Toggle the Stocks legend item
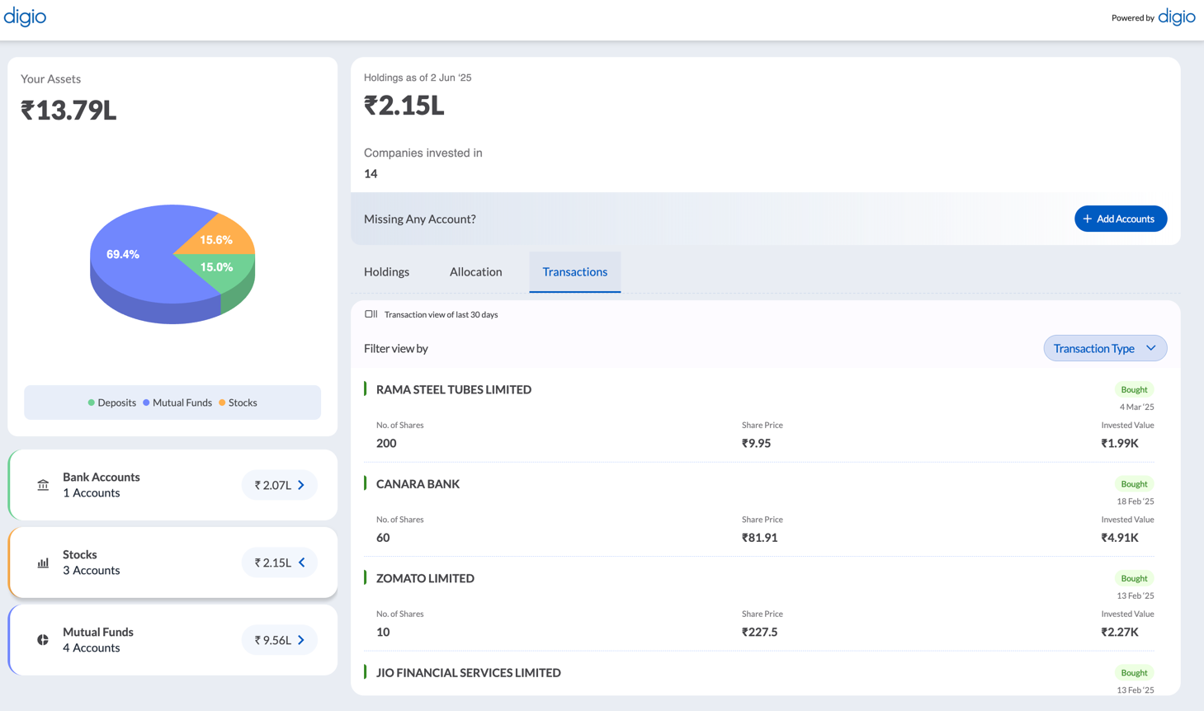Image resolution: width=1204 pixels, height=711 pixels. [x=238, y=403]
